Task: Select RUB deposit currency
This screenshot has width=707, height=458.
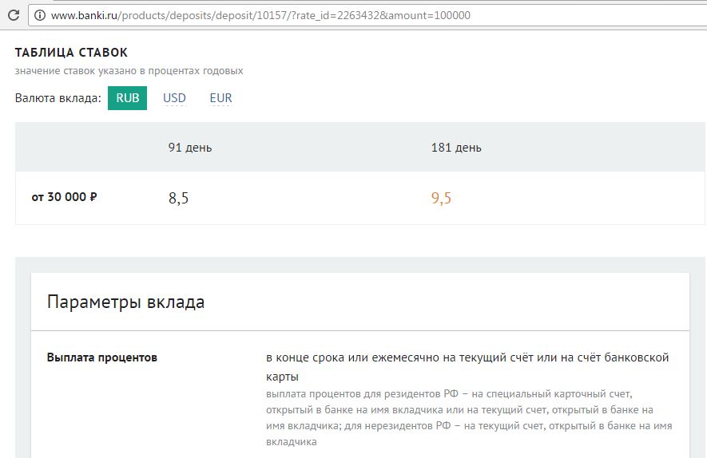Action: (x=127, y=97)
